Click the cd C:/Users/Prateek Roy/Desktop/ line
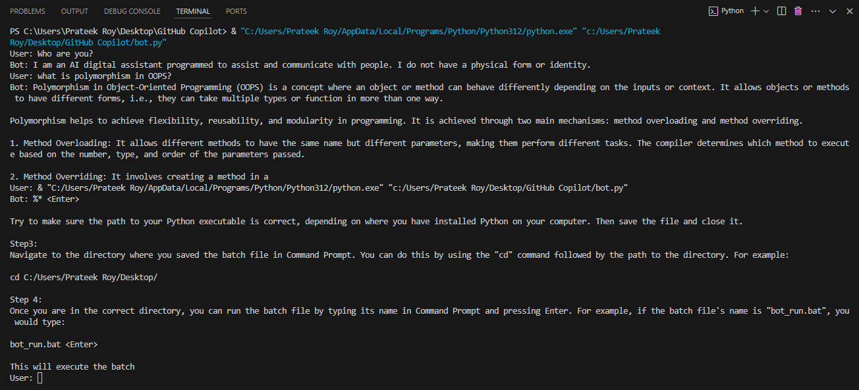This screenshot has height=390, width=859. [x=84, y=278]
